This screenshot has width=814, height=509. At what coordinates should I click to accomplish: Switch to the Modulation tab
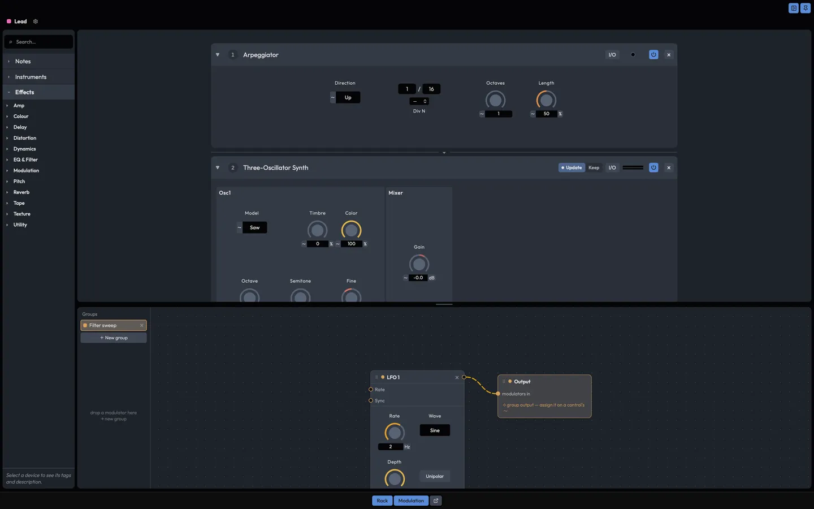(411, 501)
